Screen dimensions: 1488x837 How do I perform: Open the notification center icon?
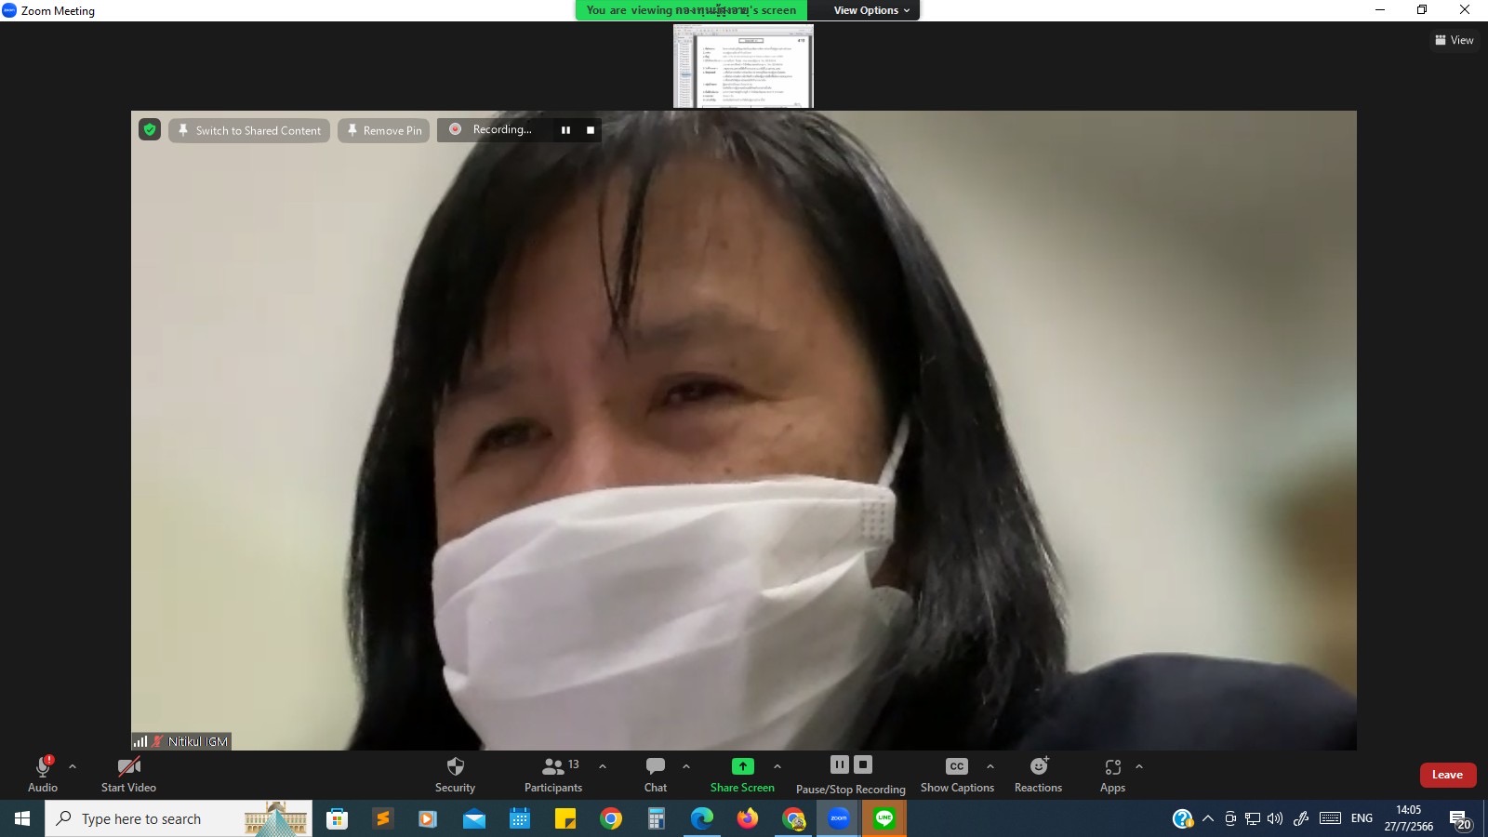click(x=1460, y=818)
